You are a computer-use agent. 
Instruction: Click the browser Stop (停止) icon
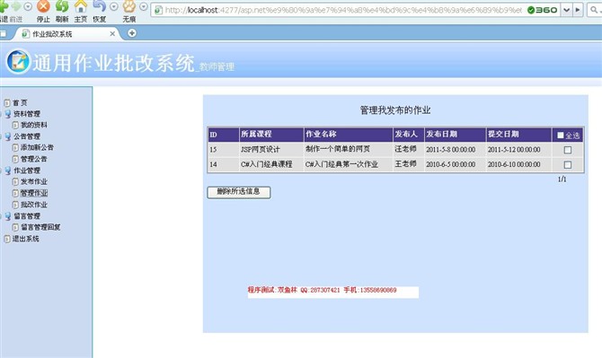[43, 6]
